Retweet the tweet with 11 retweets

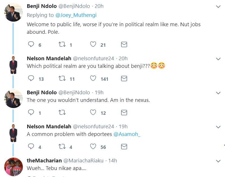[x=62, y=79]
